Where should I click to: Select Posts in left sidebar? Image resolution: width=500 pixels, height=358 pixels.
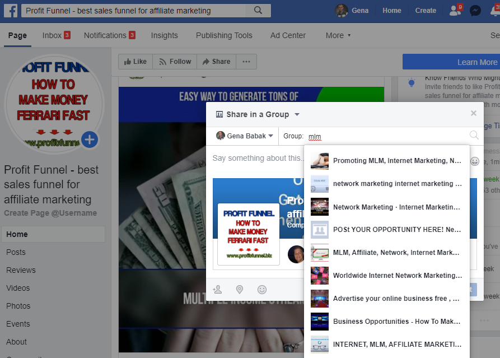(16, 252)
